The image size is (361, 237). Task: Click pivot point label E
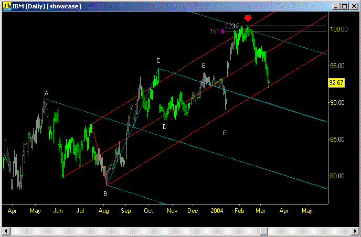coord(204,65)
